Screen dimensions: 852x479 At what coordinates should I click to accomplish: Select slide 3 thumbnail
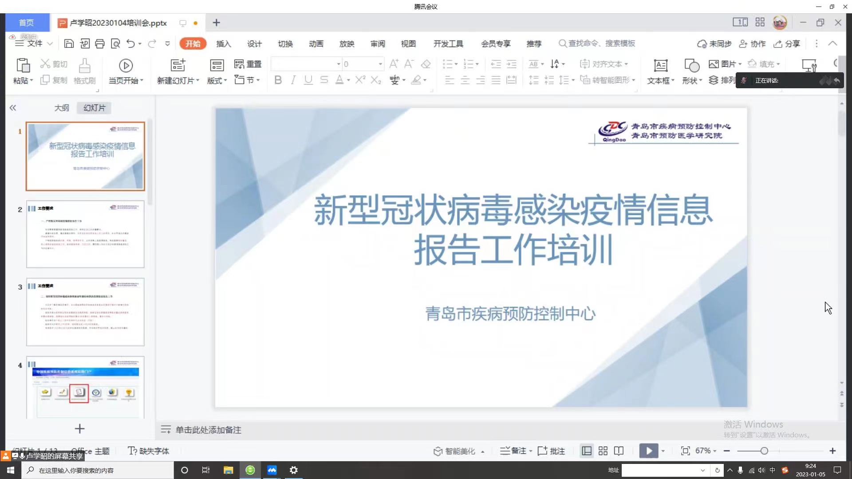(x=85, y=312)
